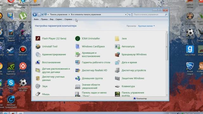
Task: Open the Панель управления NVIDIA icon
Action: pos(117,94)
